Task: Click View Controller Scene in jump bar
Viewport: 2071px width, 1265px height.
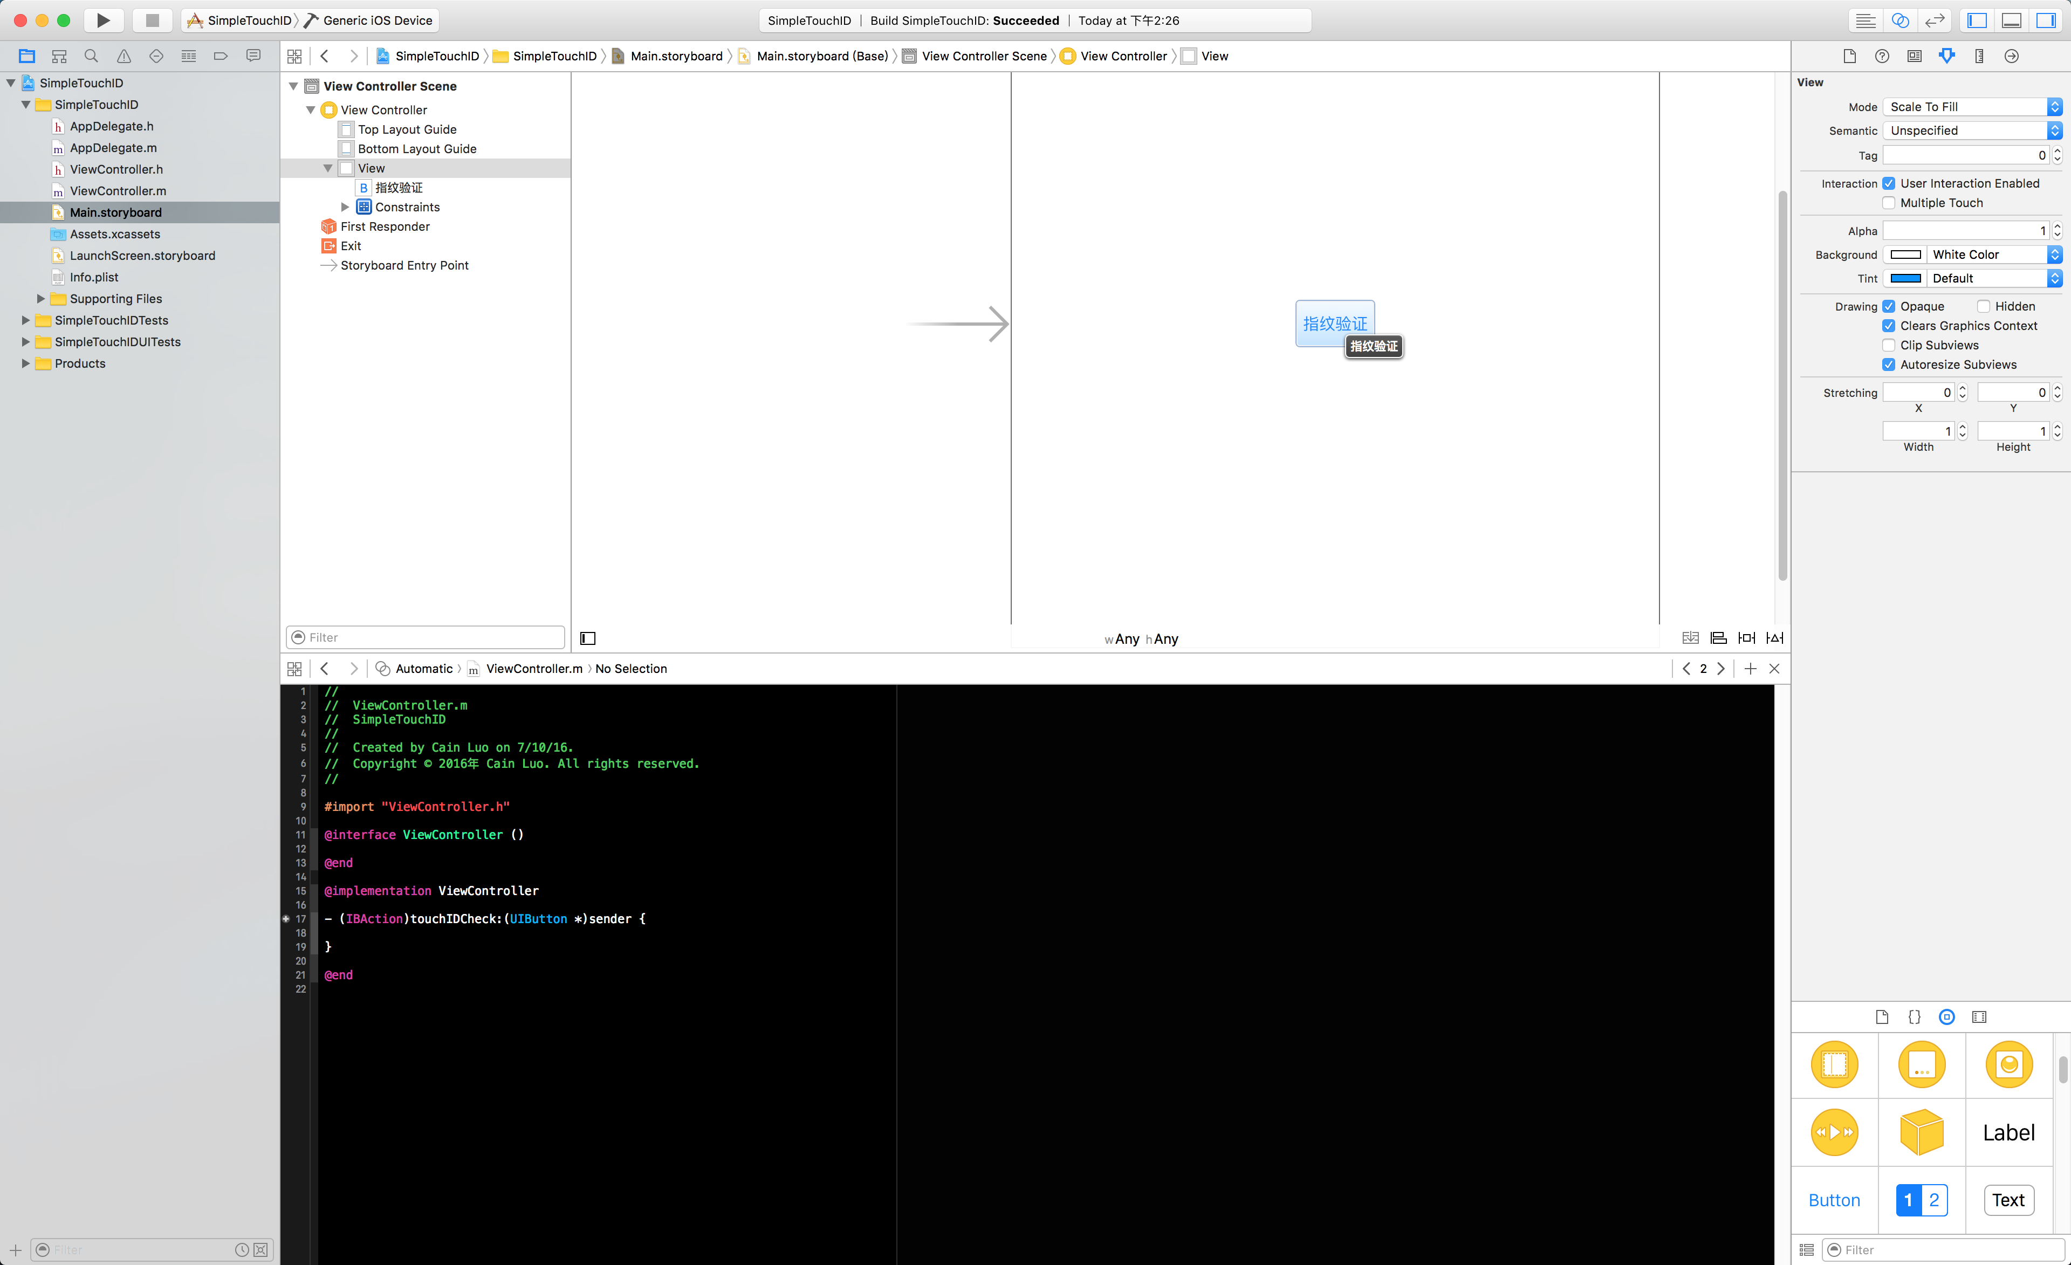Action: 983,56
